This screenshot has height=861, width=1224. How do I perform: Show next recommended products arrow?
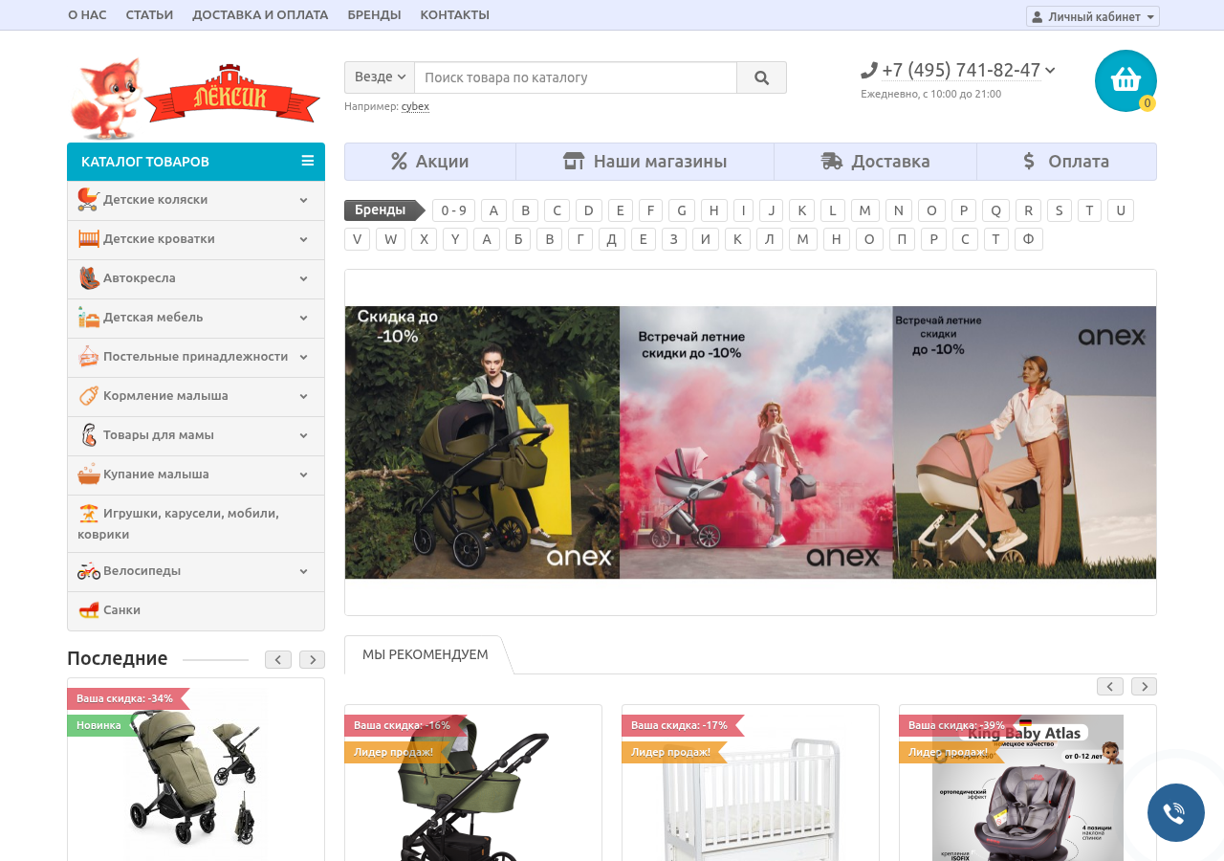coord(1145,686)
